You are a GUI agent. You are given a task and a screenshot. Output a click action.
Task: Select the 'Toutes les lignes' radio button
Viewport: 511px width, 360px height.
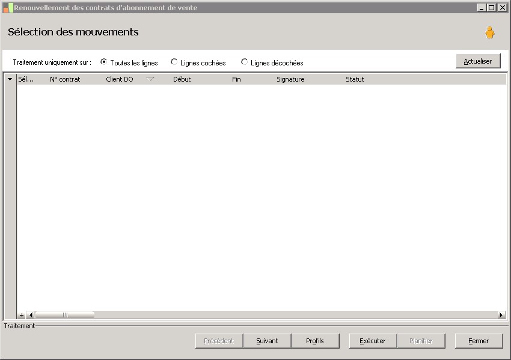(x=103, y=62)
